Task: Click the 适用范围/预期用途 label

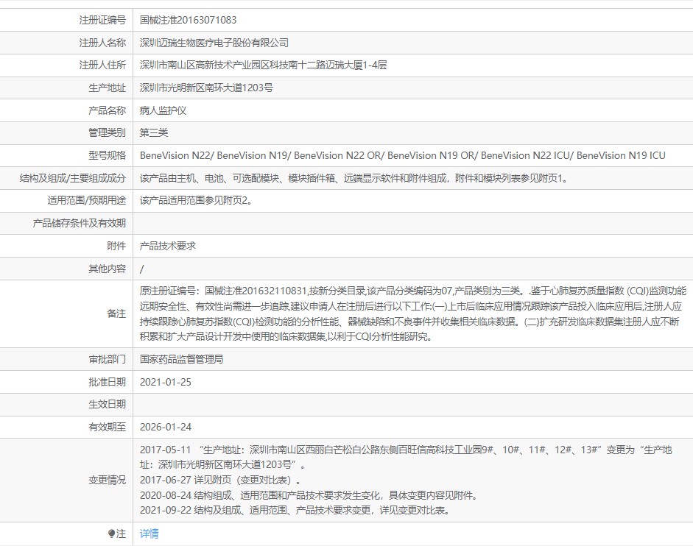Action: [x=87, y=201]
